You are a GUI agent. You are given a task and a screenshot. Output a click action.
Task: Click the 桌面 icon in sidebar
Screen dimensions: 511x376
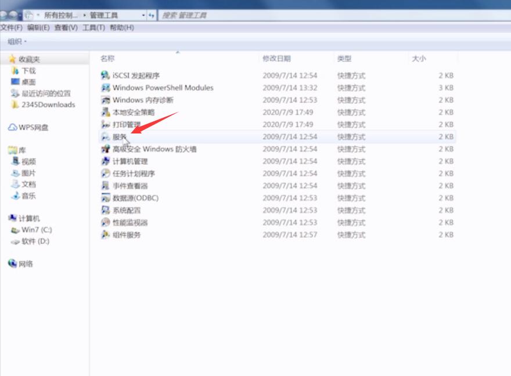[15, 82]
